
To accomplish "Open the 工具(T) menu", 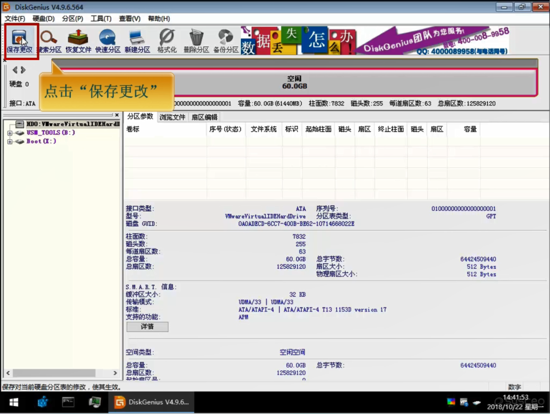I will tap(101, 18).
